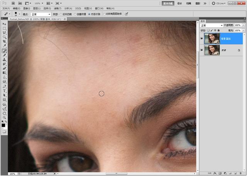Switch to the 摄影 workspace

point(198,3)
